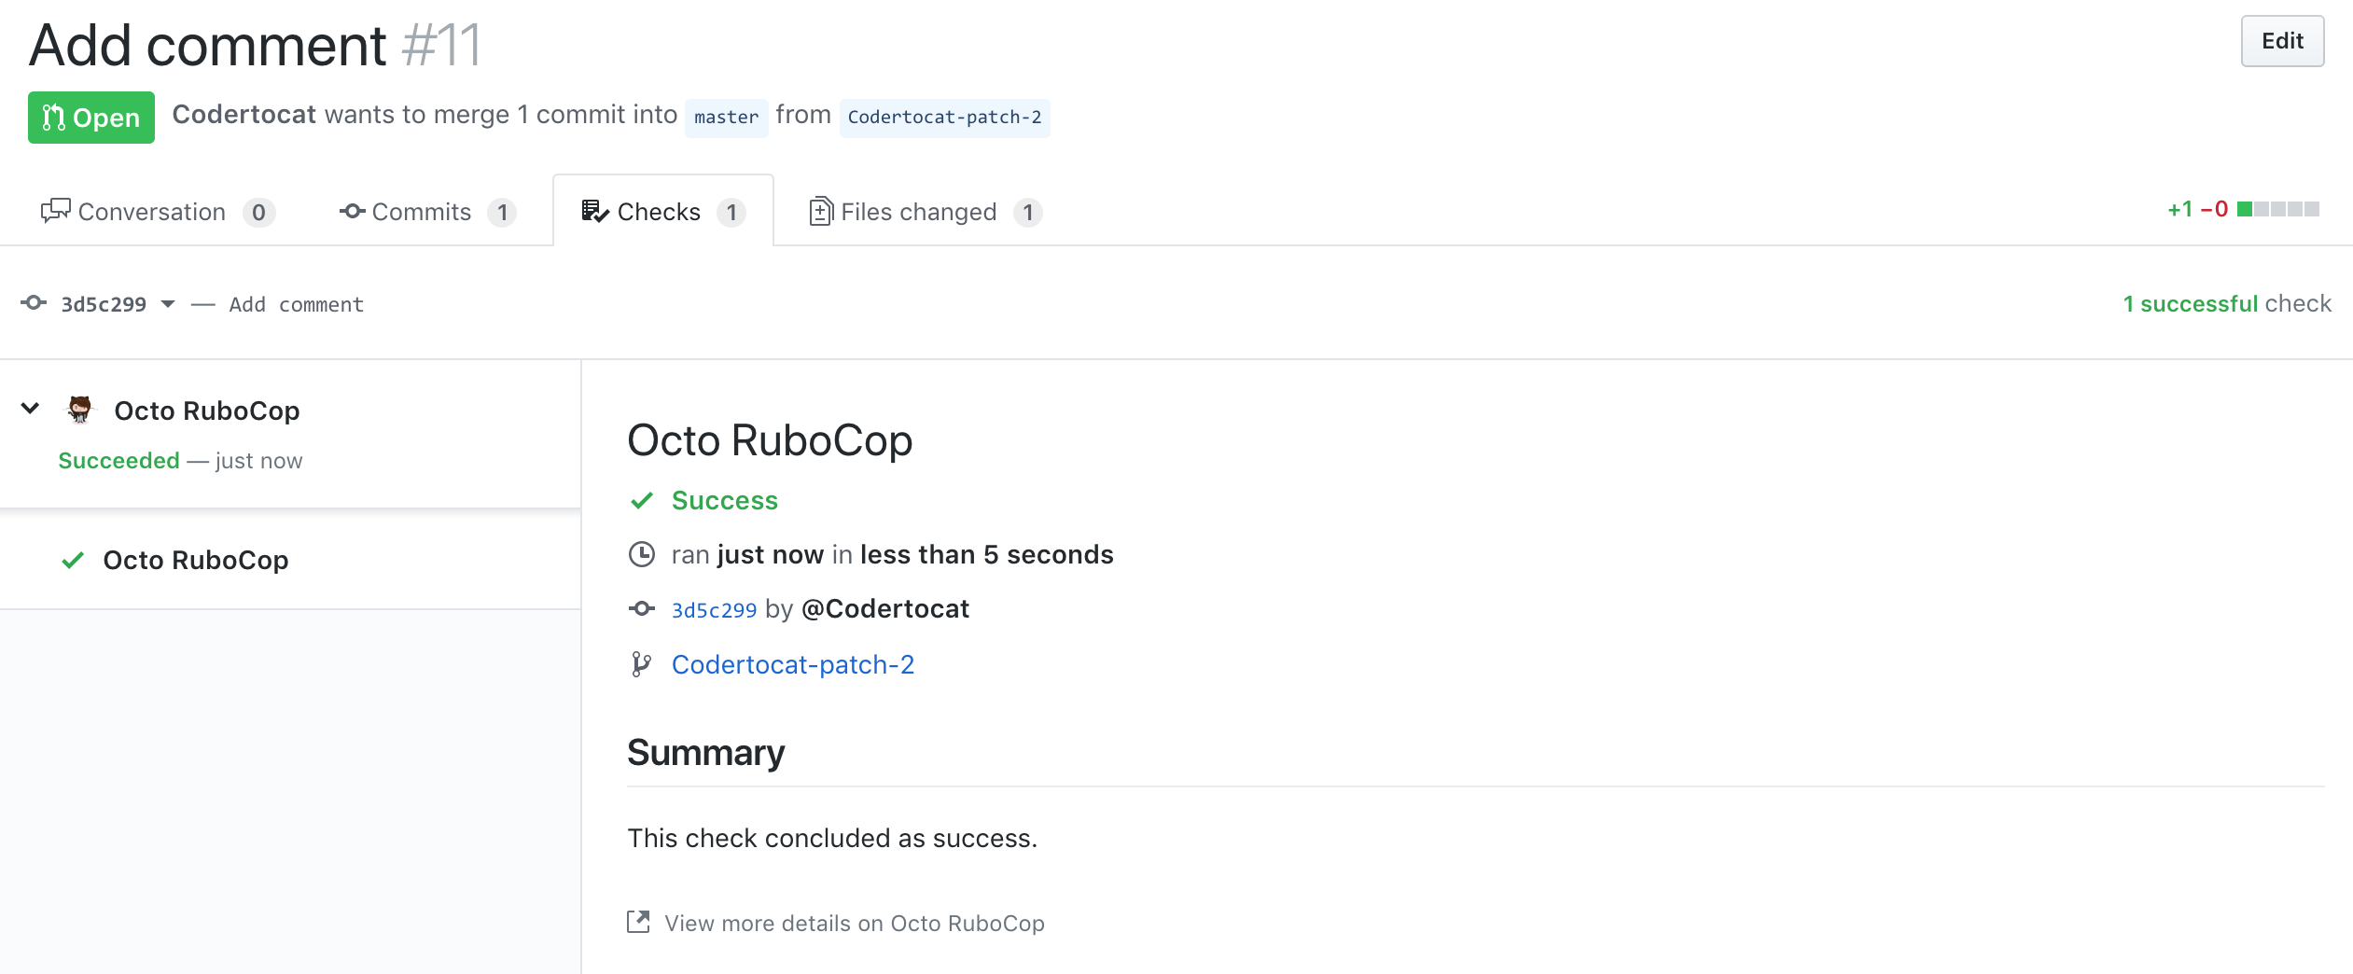Expand the pull request edit options
This screenshot has width=2353, height=974.
point(2282,40)
